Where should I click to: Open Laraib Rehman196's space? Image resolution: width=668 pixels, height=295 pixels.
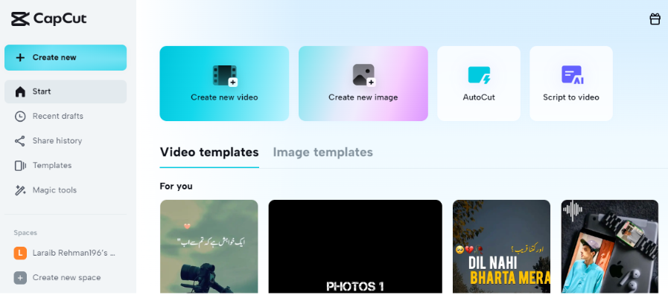coord(66,253)
